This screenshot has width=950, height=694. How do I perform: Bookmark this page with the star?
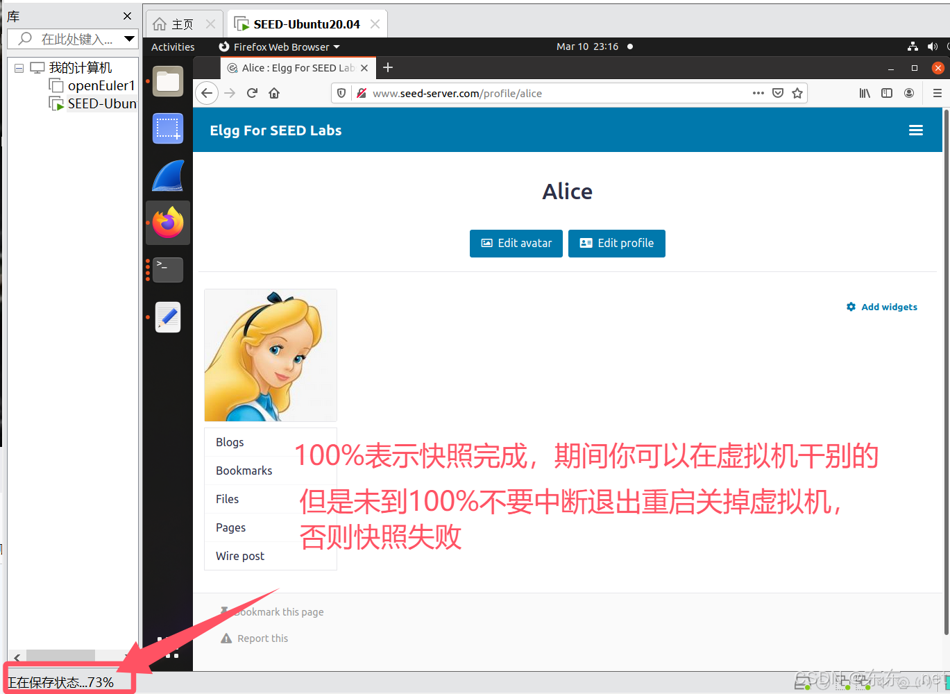(x=797, y=93)
